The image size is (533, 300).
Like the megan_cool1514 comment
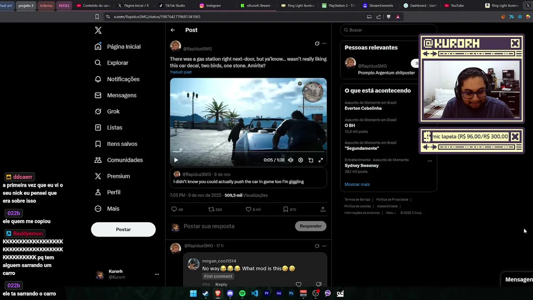click(299, 285)
